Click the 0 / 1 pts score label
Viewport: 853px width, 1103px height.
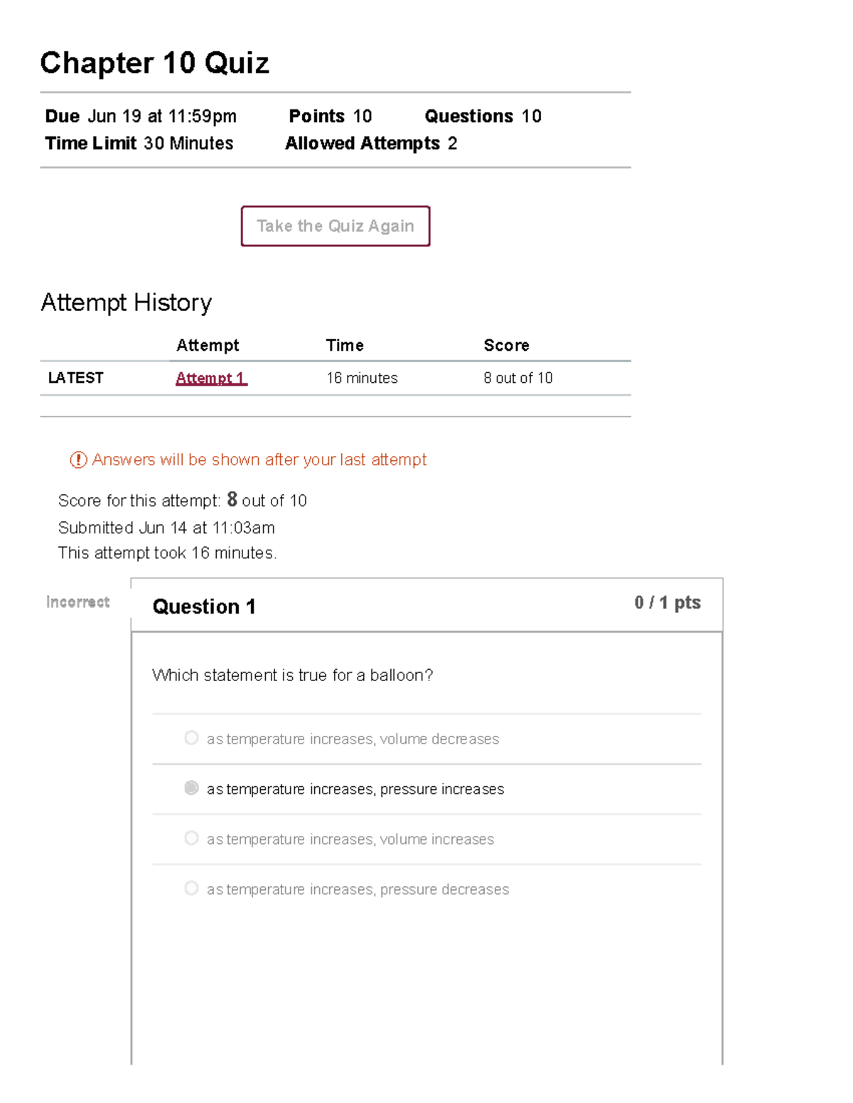tap(667, 602)
